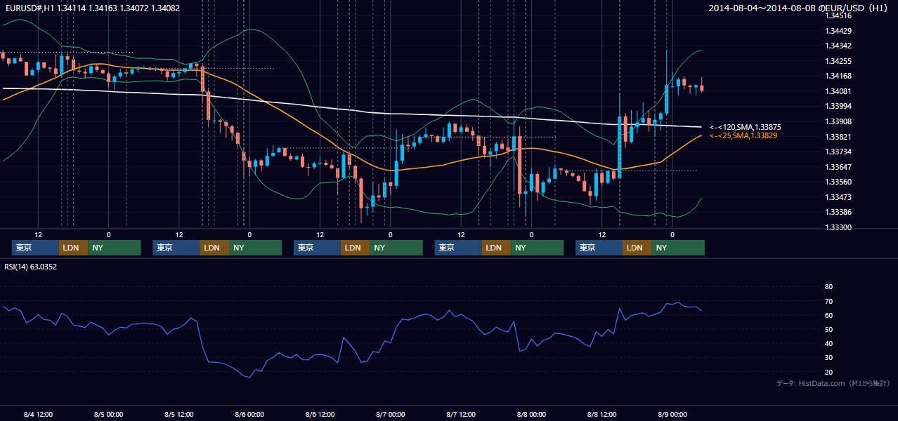Image resolution: width=898 pixels, height=421 pixels.
Task: Select RSI scale value 60
Action: [828, 315]
